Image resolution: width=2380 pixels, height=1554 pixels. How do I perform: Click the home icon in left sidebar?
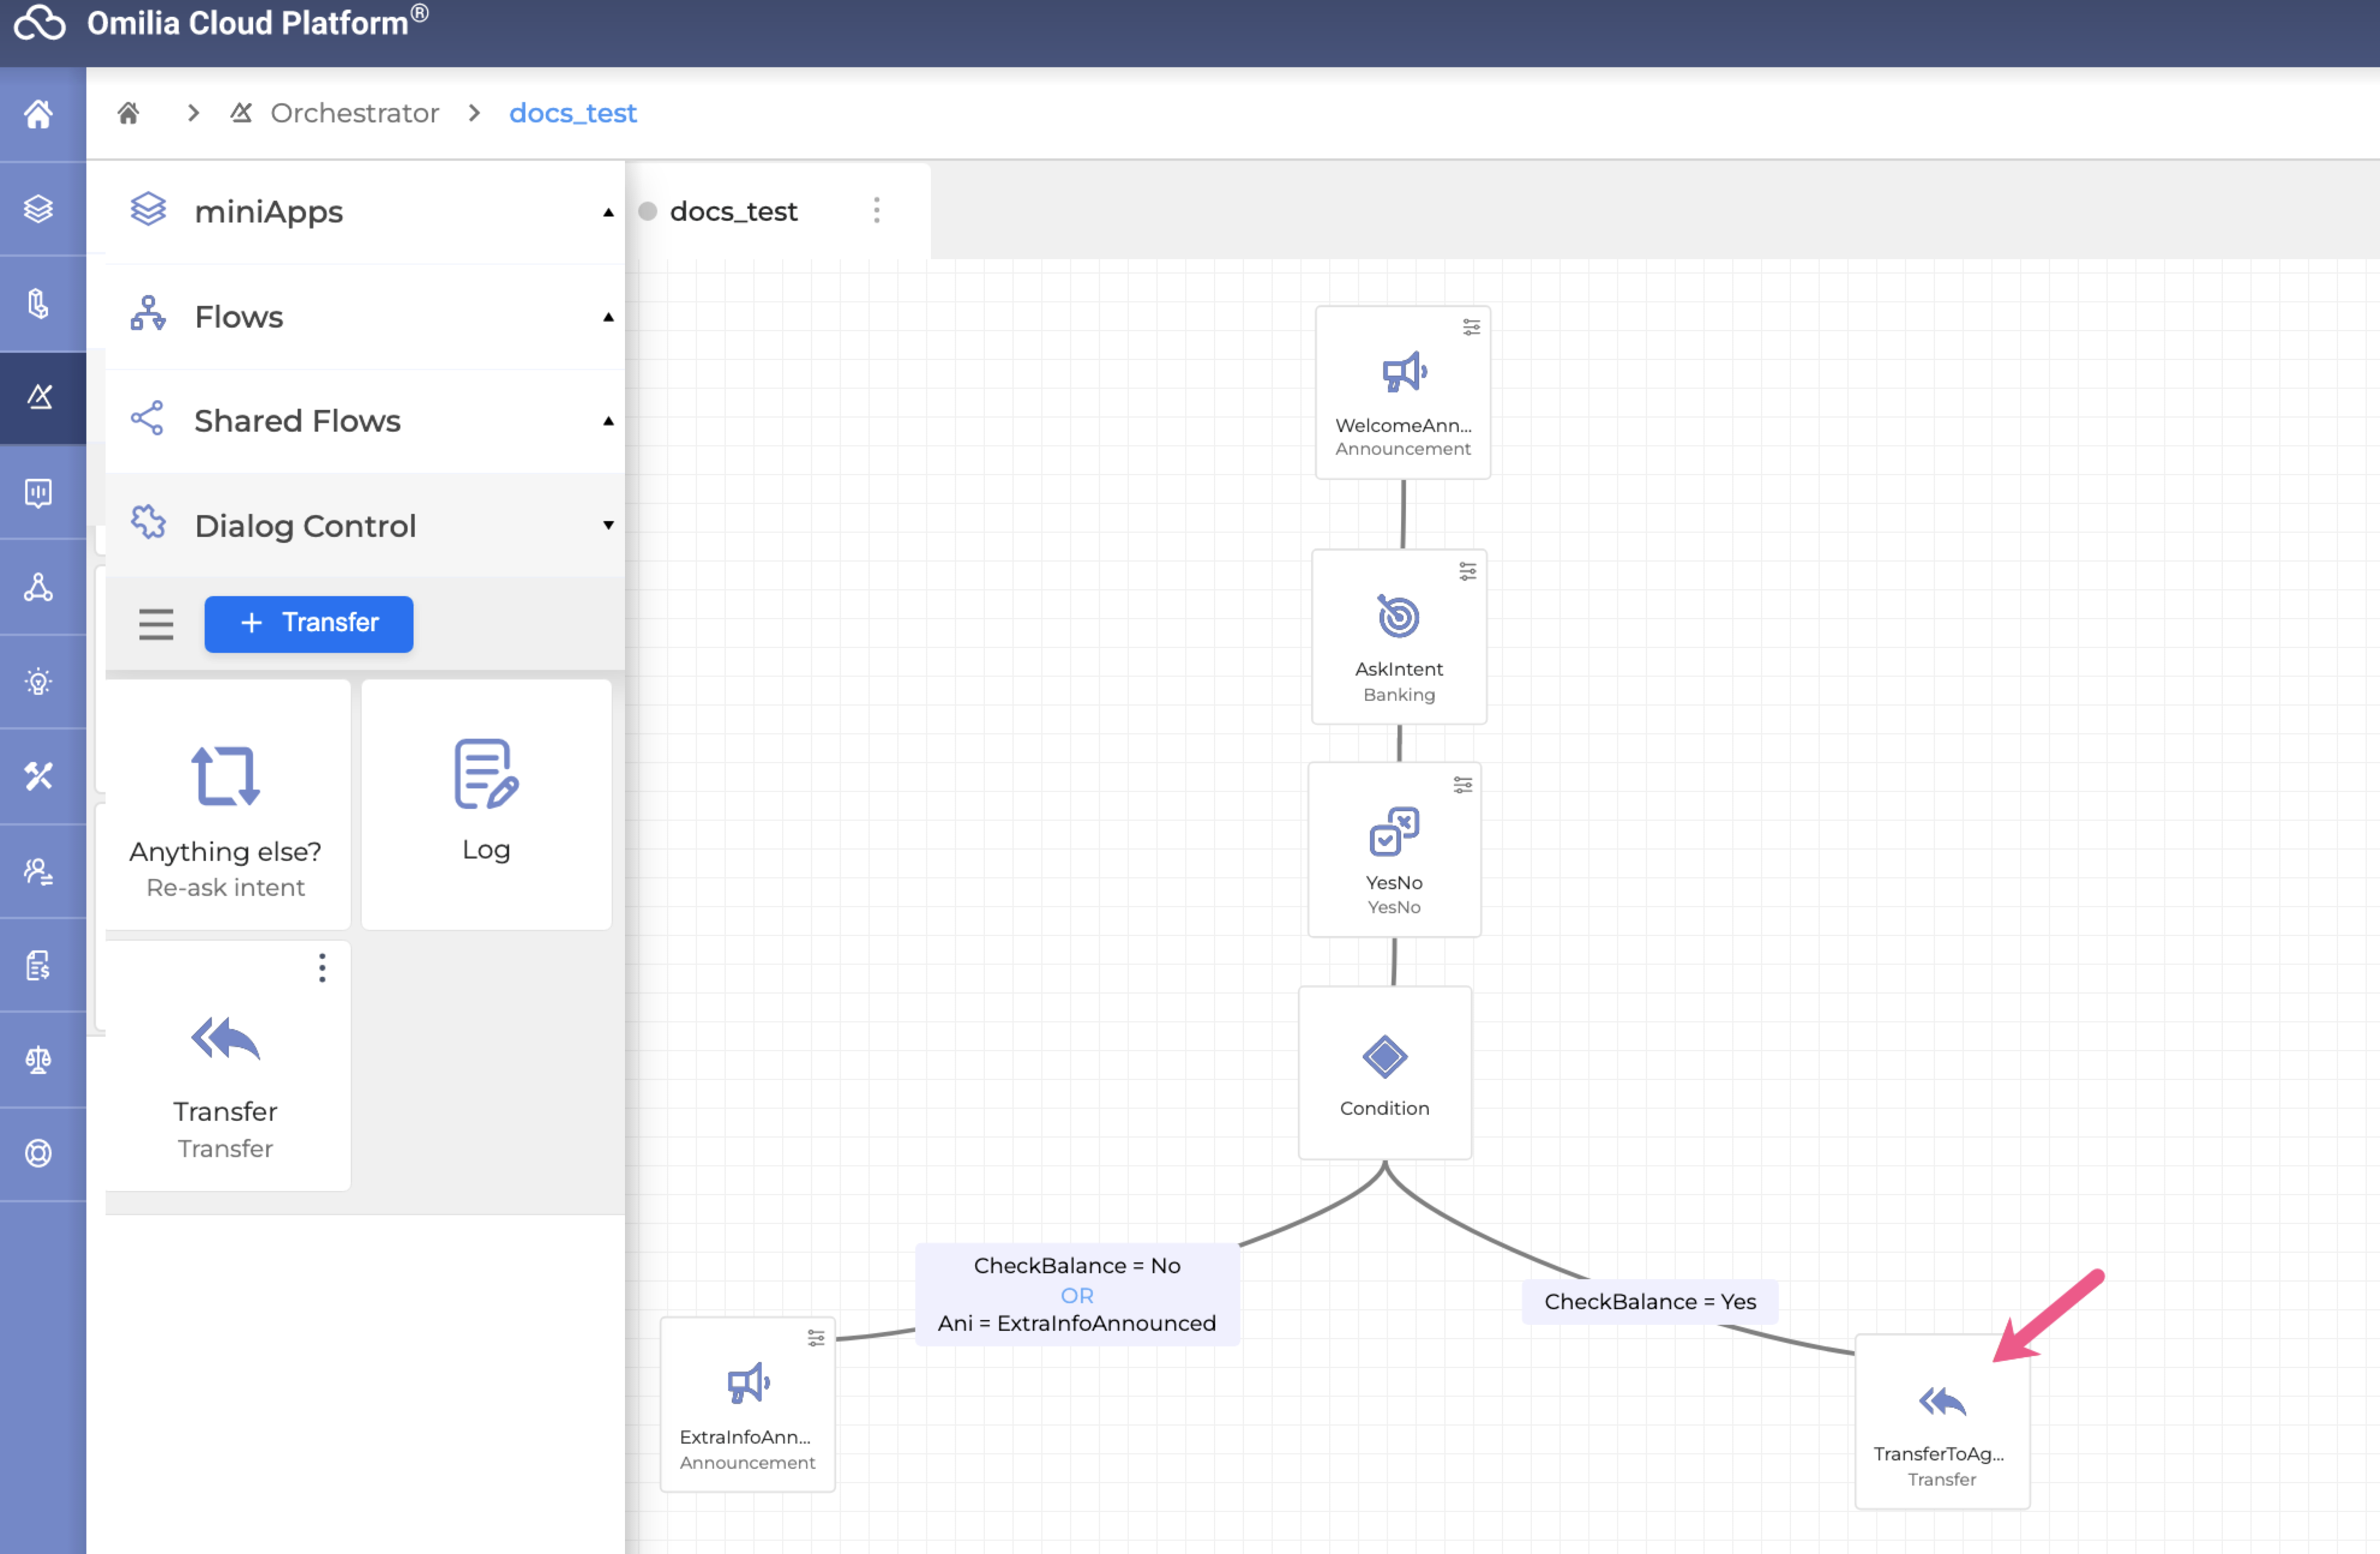coord(38,114)
